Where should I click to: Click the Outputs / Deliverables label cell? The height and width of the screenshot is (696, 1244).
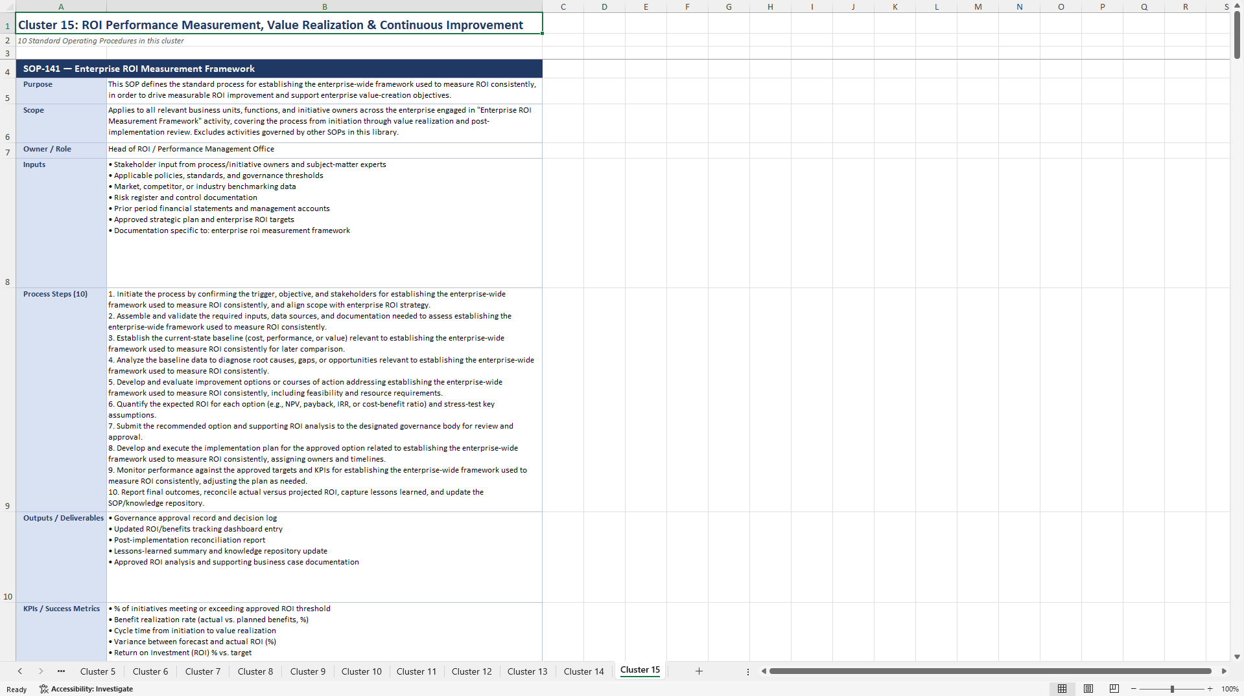(x=62, y=557)
